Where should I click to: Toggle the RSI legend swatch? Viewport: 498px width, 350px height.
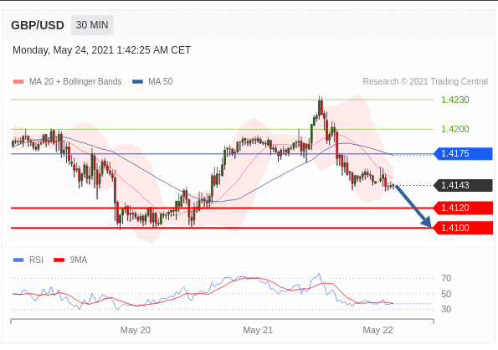coord(18,260)
